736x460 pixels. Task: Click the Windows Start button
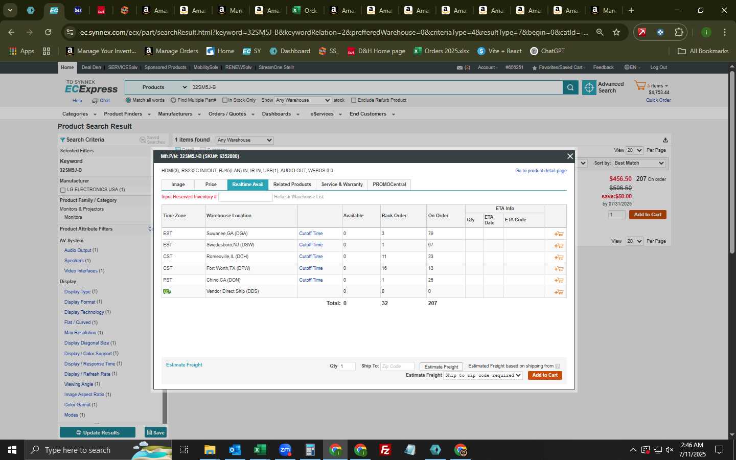tap(12, 450)
